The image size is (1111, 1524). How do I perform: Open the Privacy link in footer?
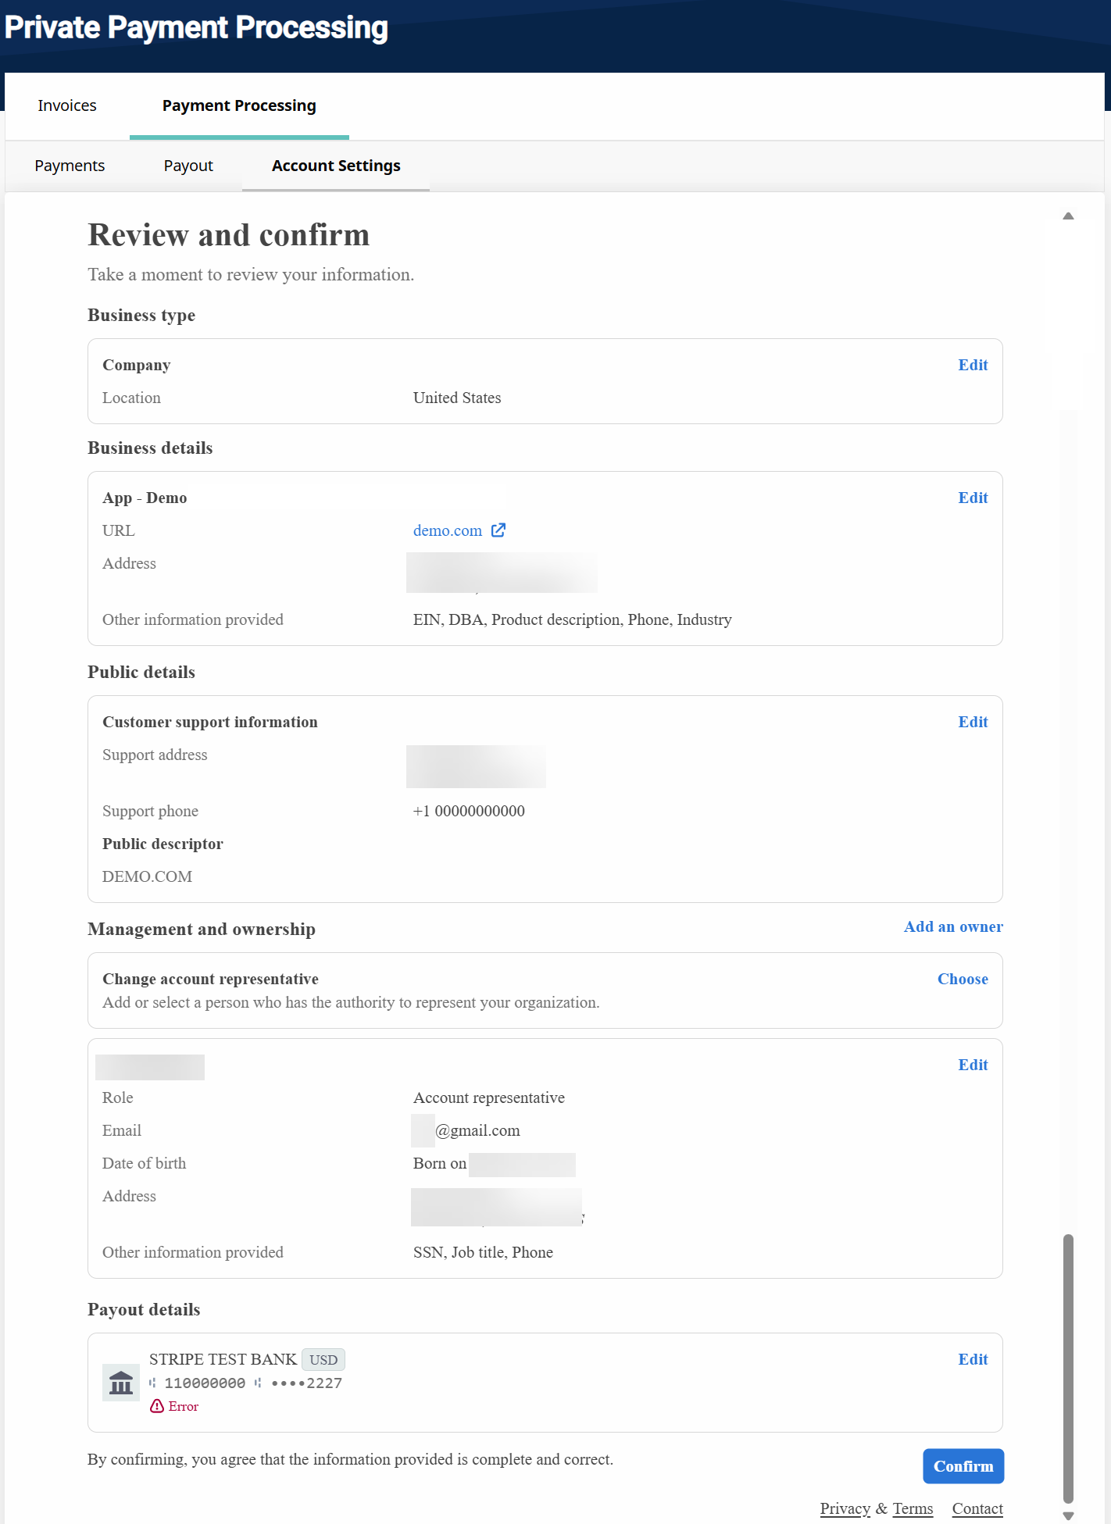845,1508
